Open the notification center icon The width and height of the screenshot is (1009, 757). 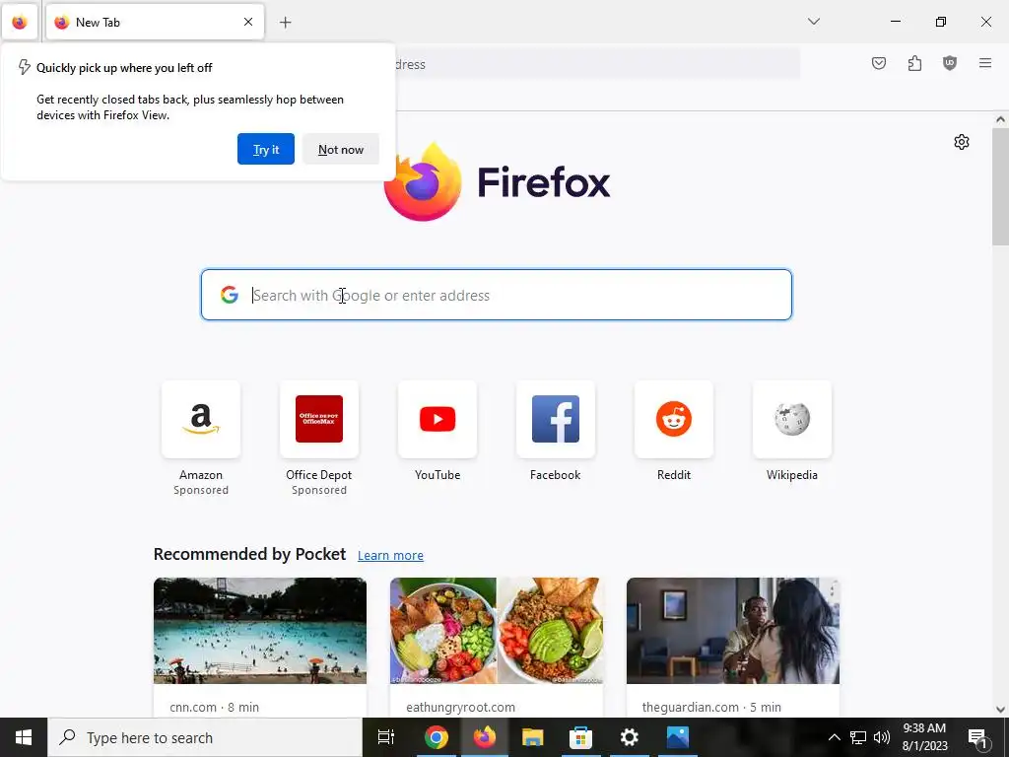(977, 737)
